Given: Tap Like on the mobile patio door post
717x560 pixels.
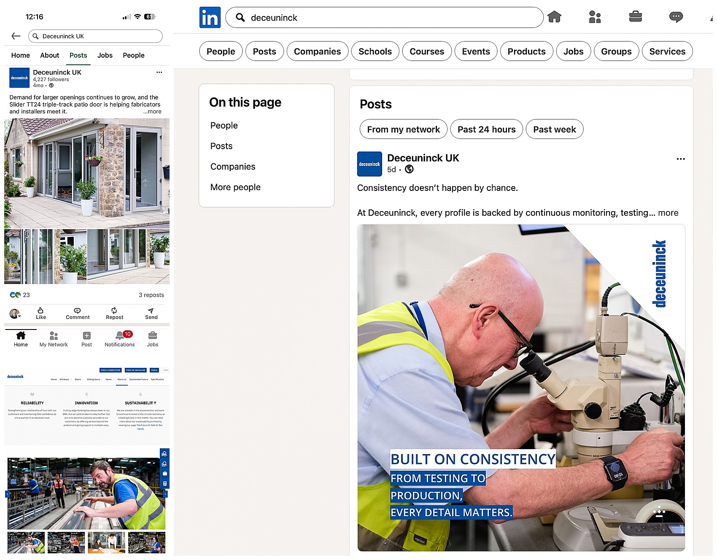Looking at the screenshot, I should [41, 313].
